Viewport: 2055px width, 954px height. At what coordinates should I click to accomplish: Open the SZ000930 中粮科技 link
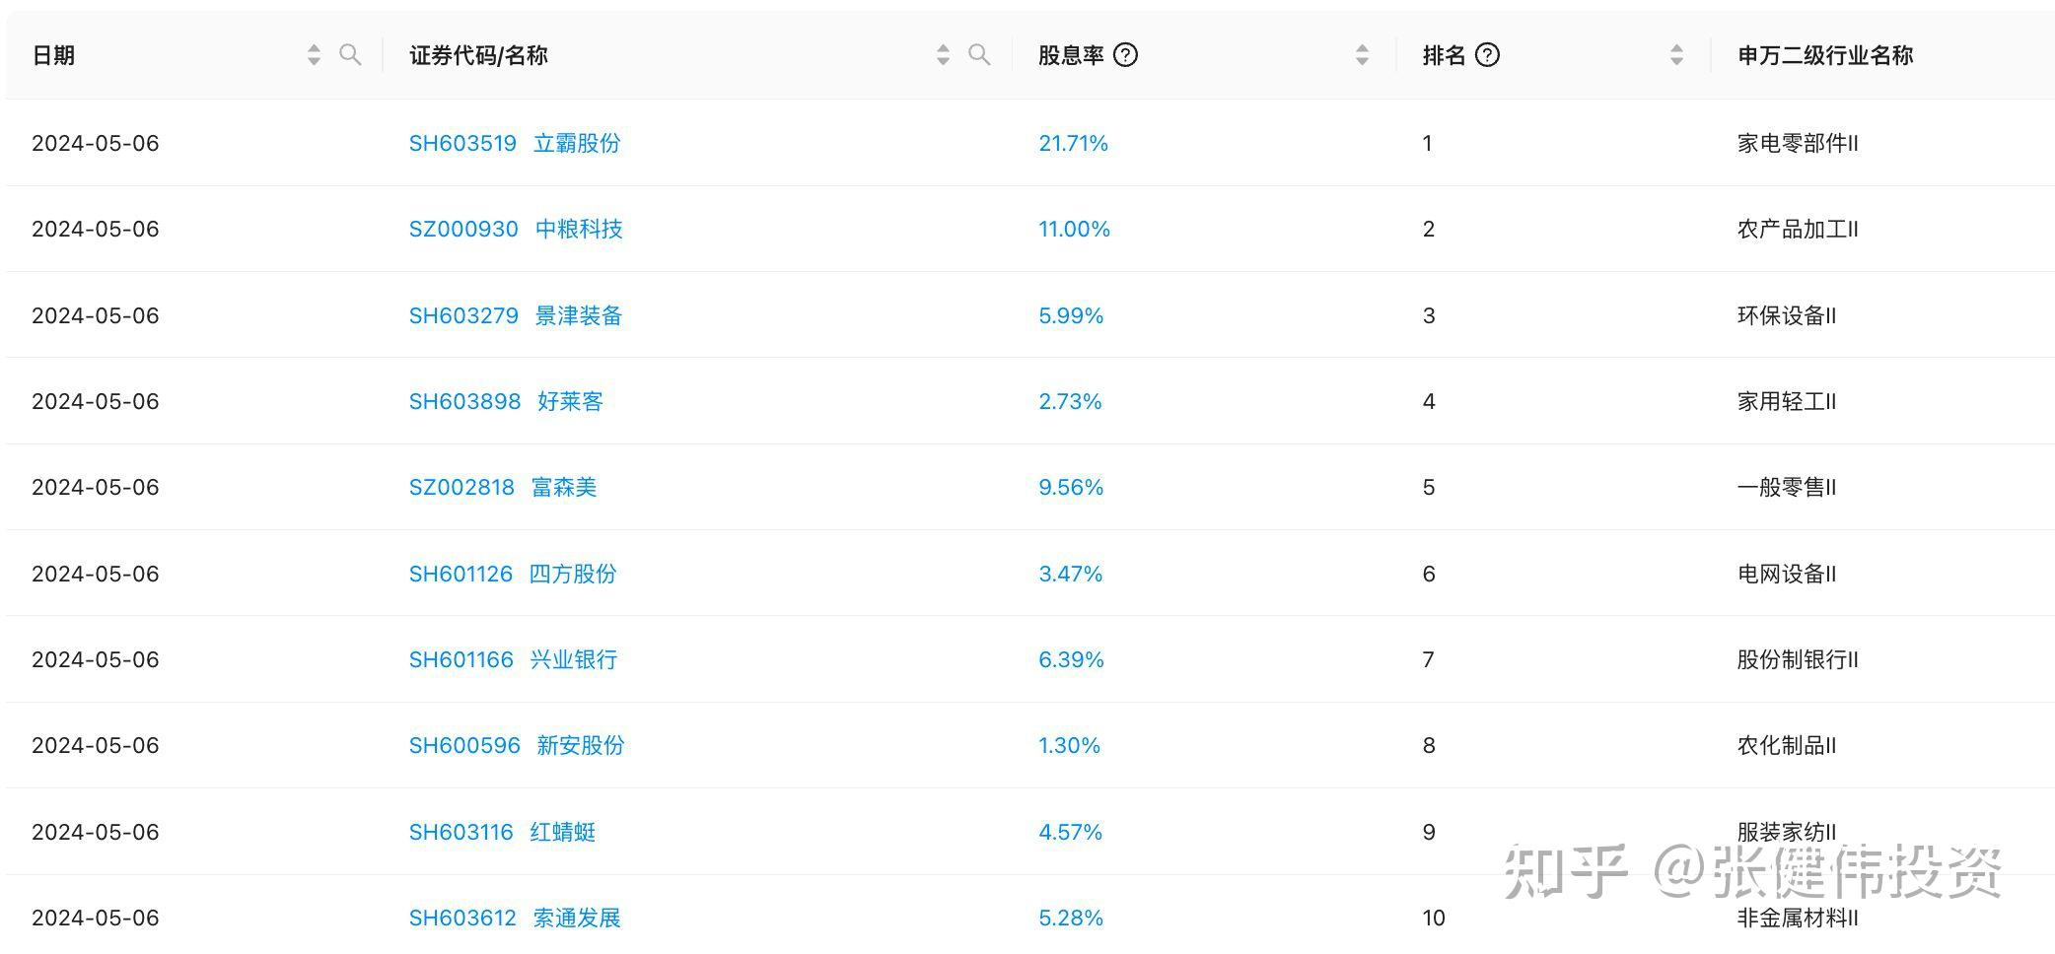(516, 229)
